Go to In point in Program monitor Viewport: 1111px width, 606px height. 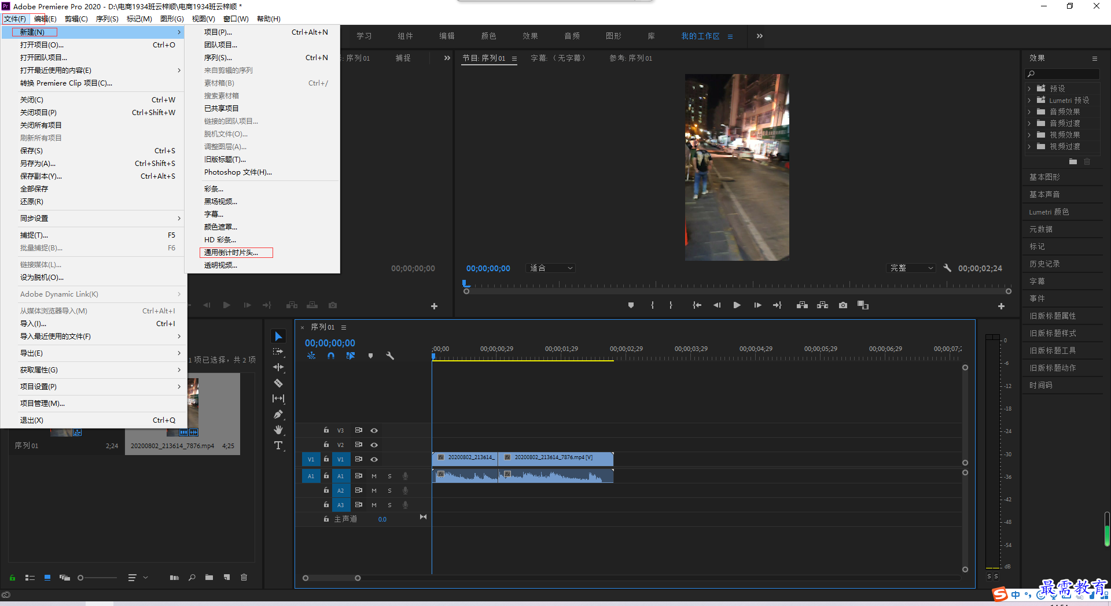pos(697,305)
